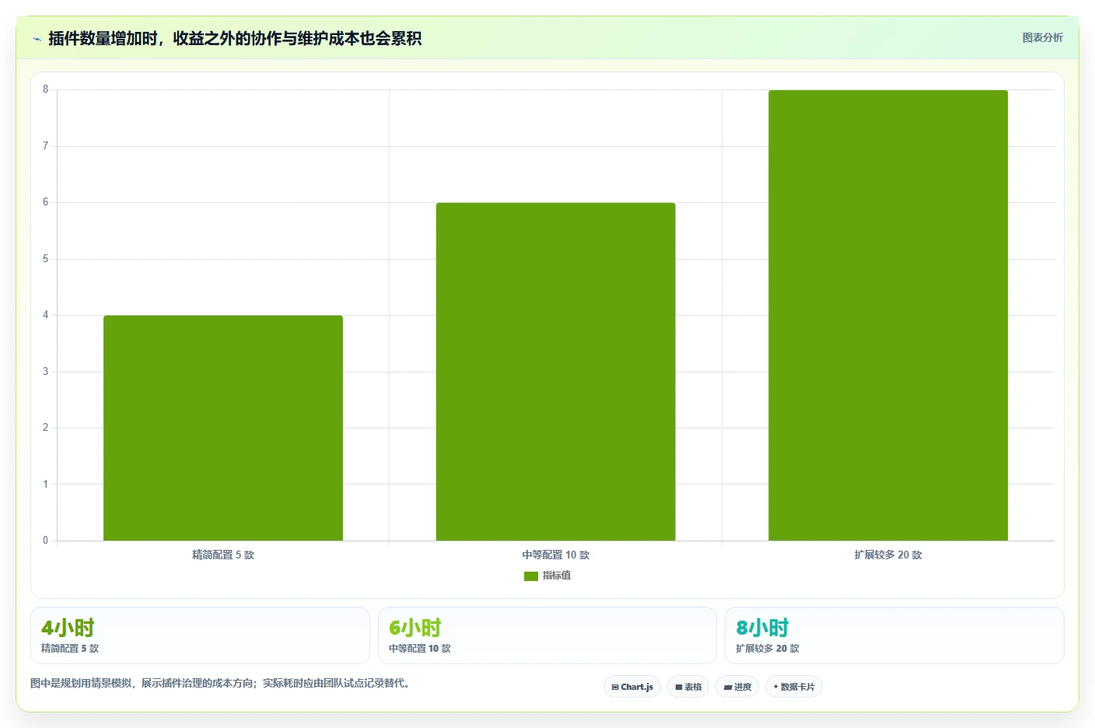The image size is (1095, 728).
Task: Toggle the 指标值 legend color swatch
Action: (x=531, y=576)
